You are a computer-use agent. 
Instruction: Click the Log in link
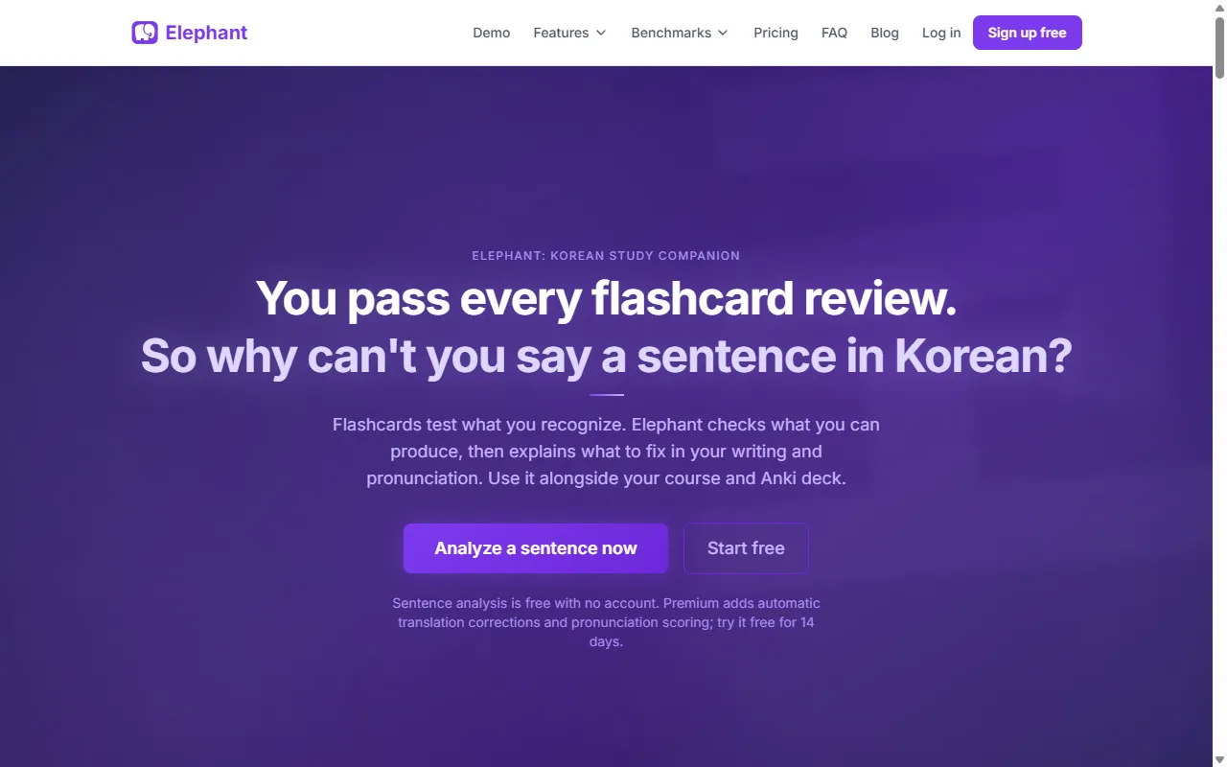tap(941, 33)
